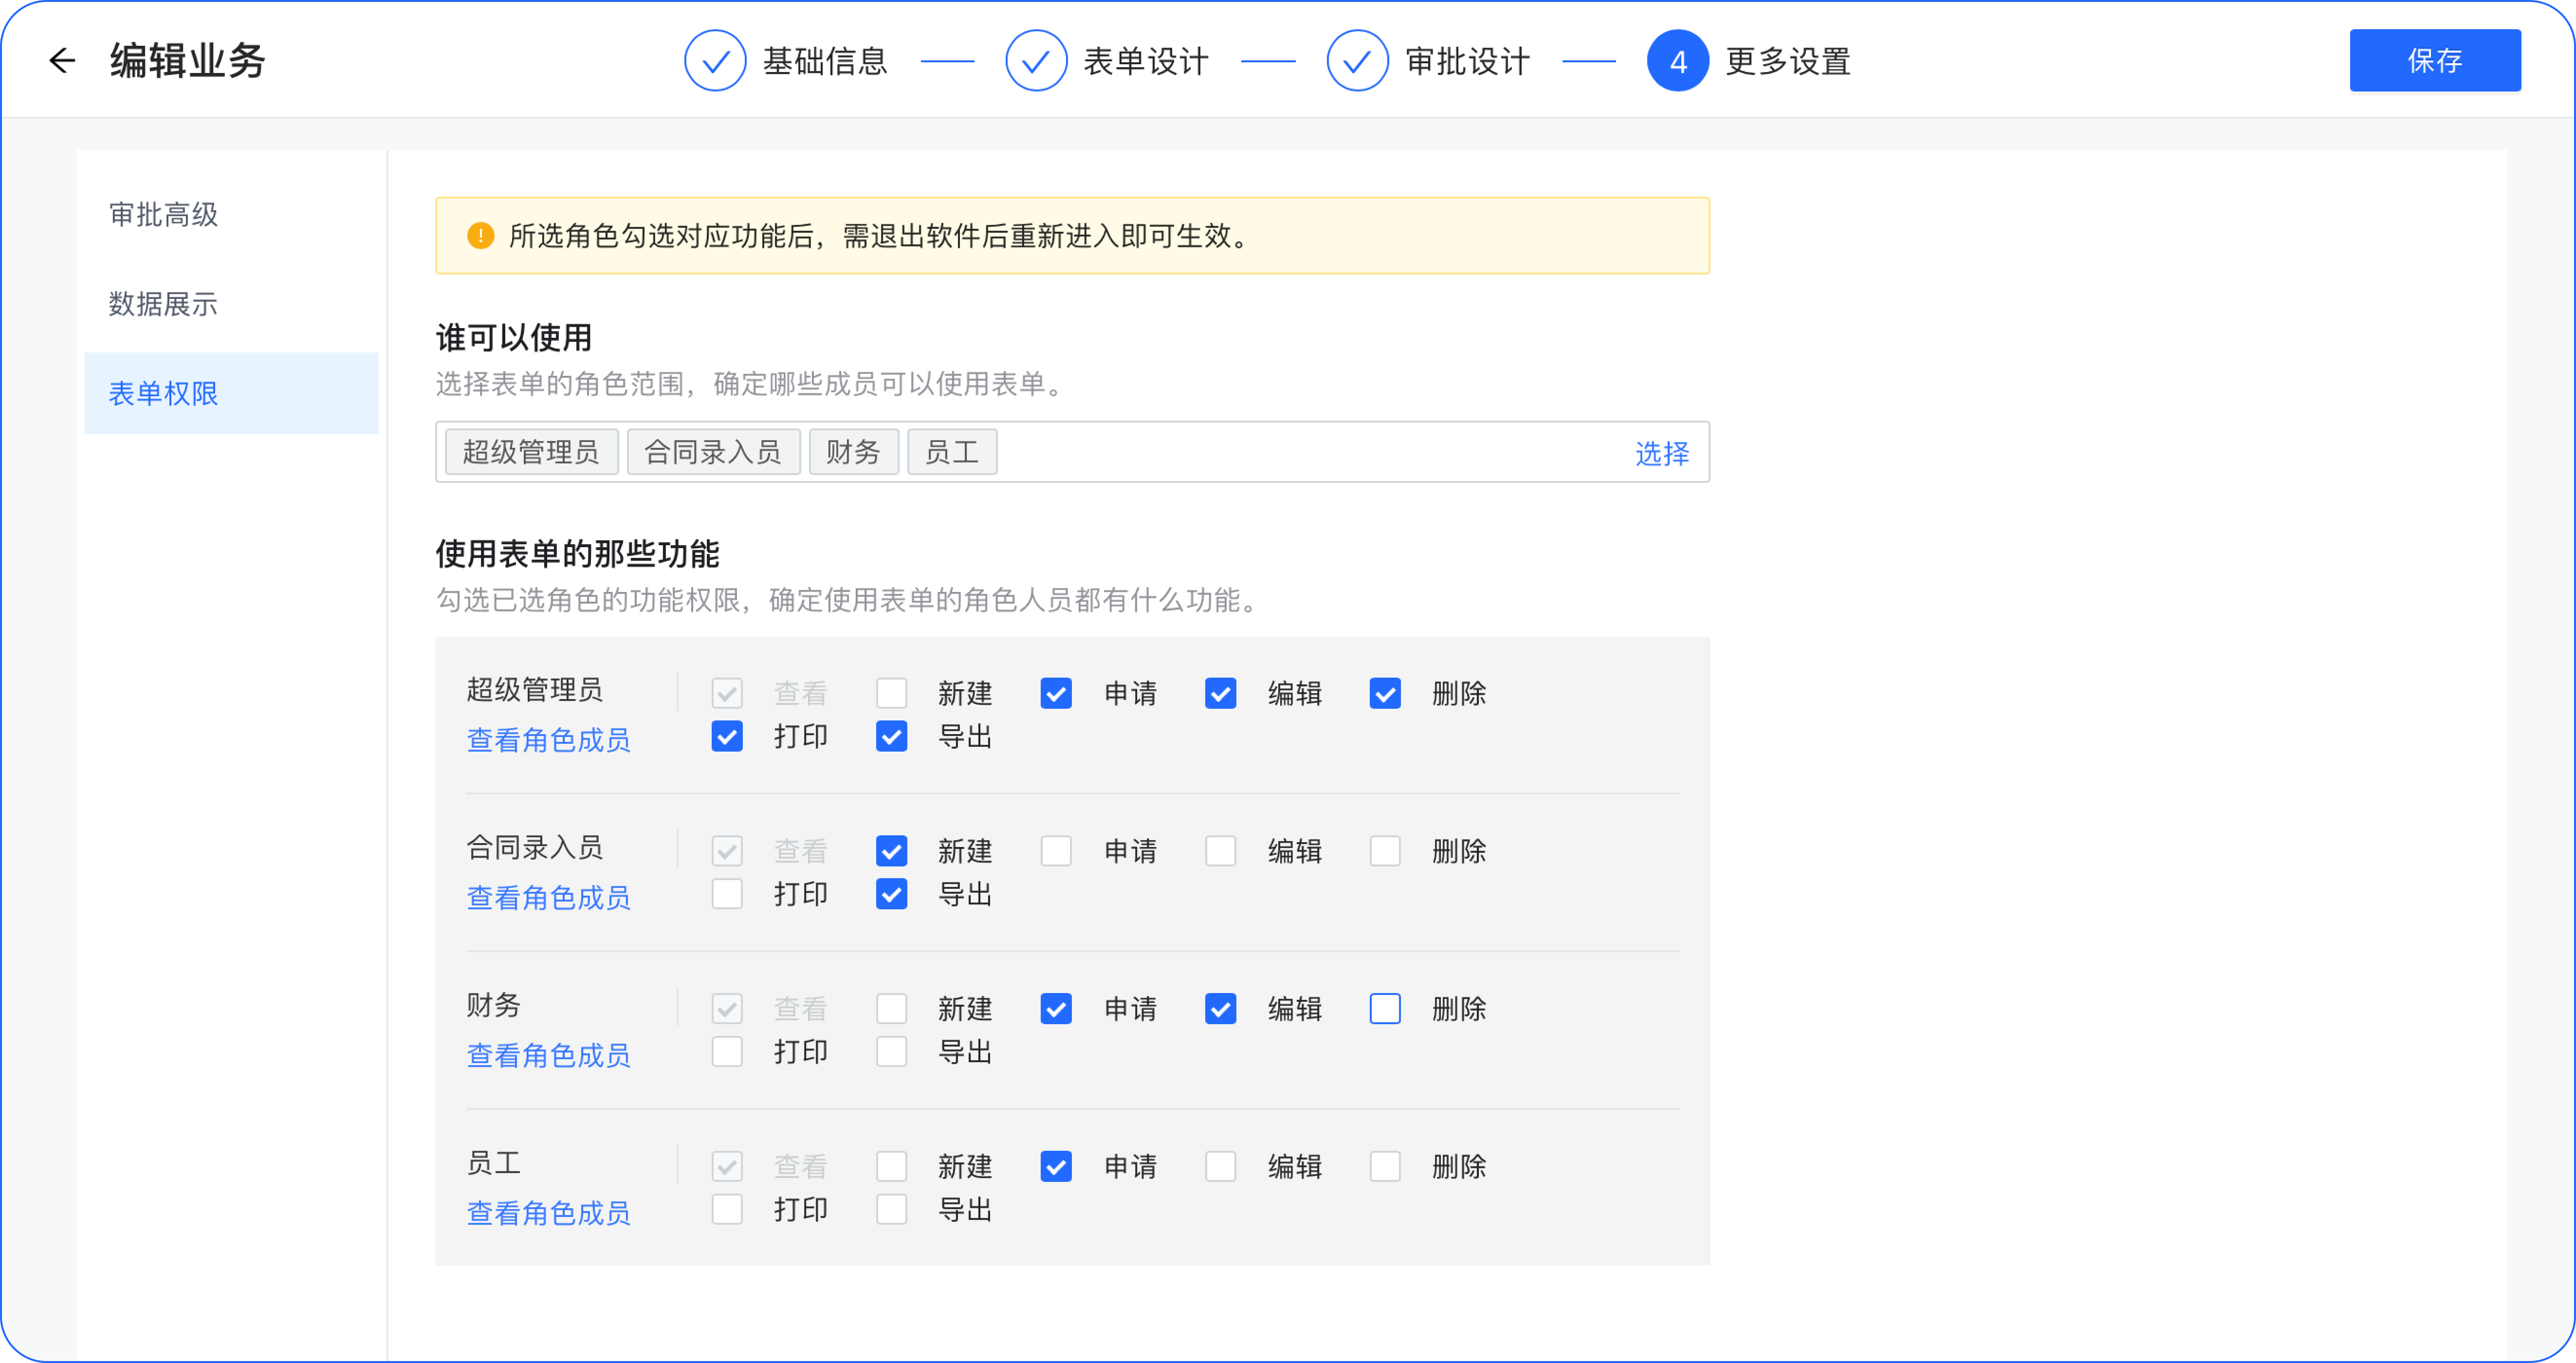Check 删除 for 财务

coord(1385,1009)
